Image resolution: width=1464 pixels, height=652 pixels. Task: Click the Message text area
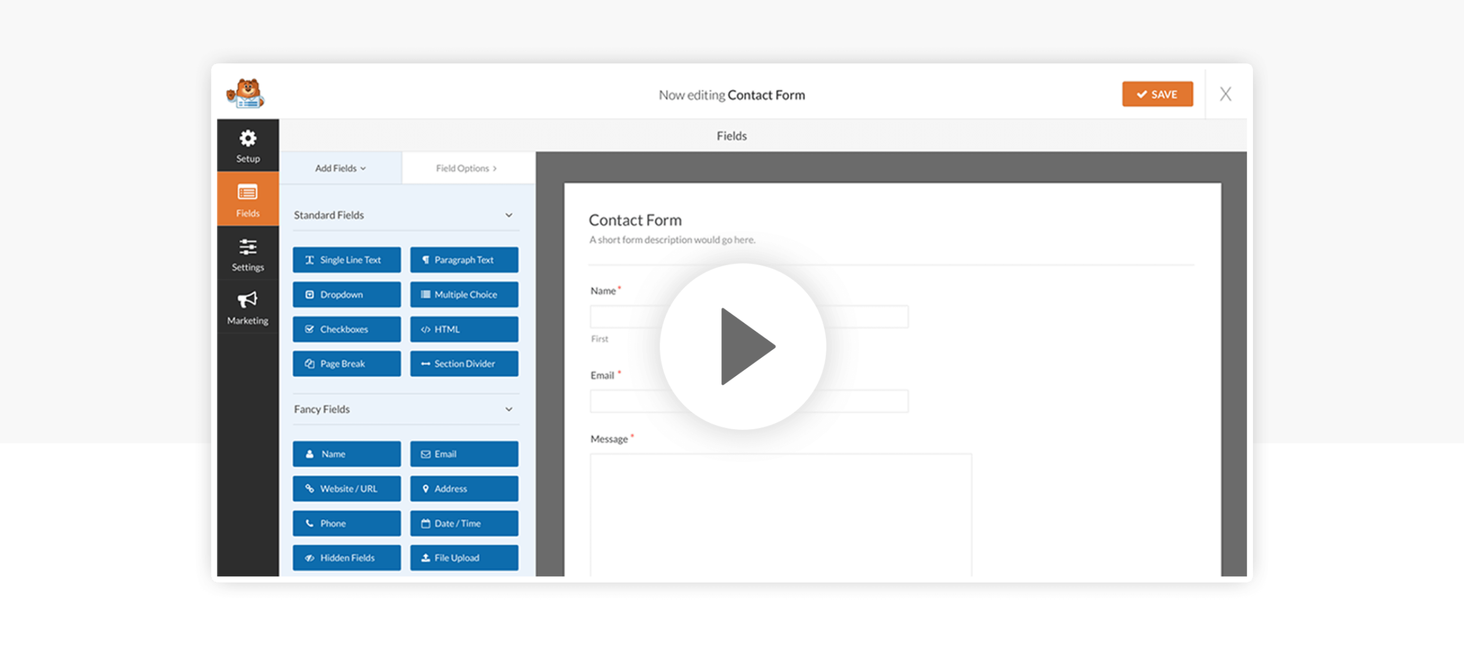click(x=781, y=515)
